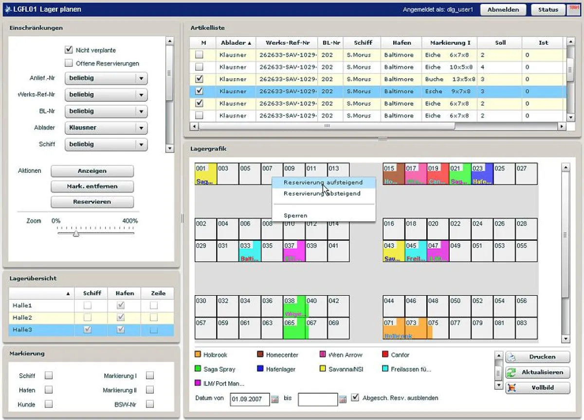Image resolution: width=584 pixels, height=420 pixels.
Task: Click the Abmelden button
Action: coord(503,10)
